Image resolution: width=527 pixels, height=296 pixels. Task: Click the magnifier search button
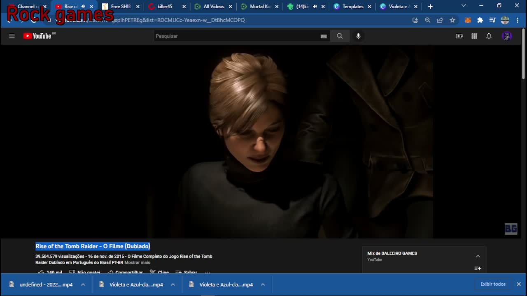click(x=340, y=36)
